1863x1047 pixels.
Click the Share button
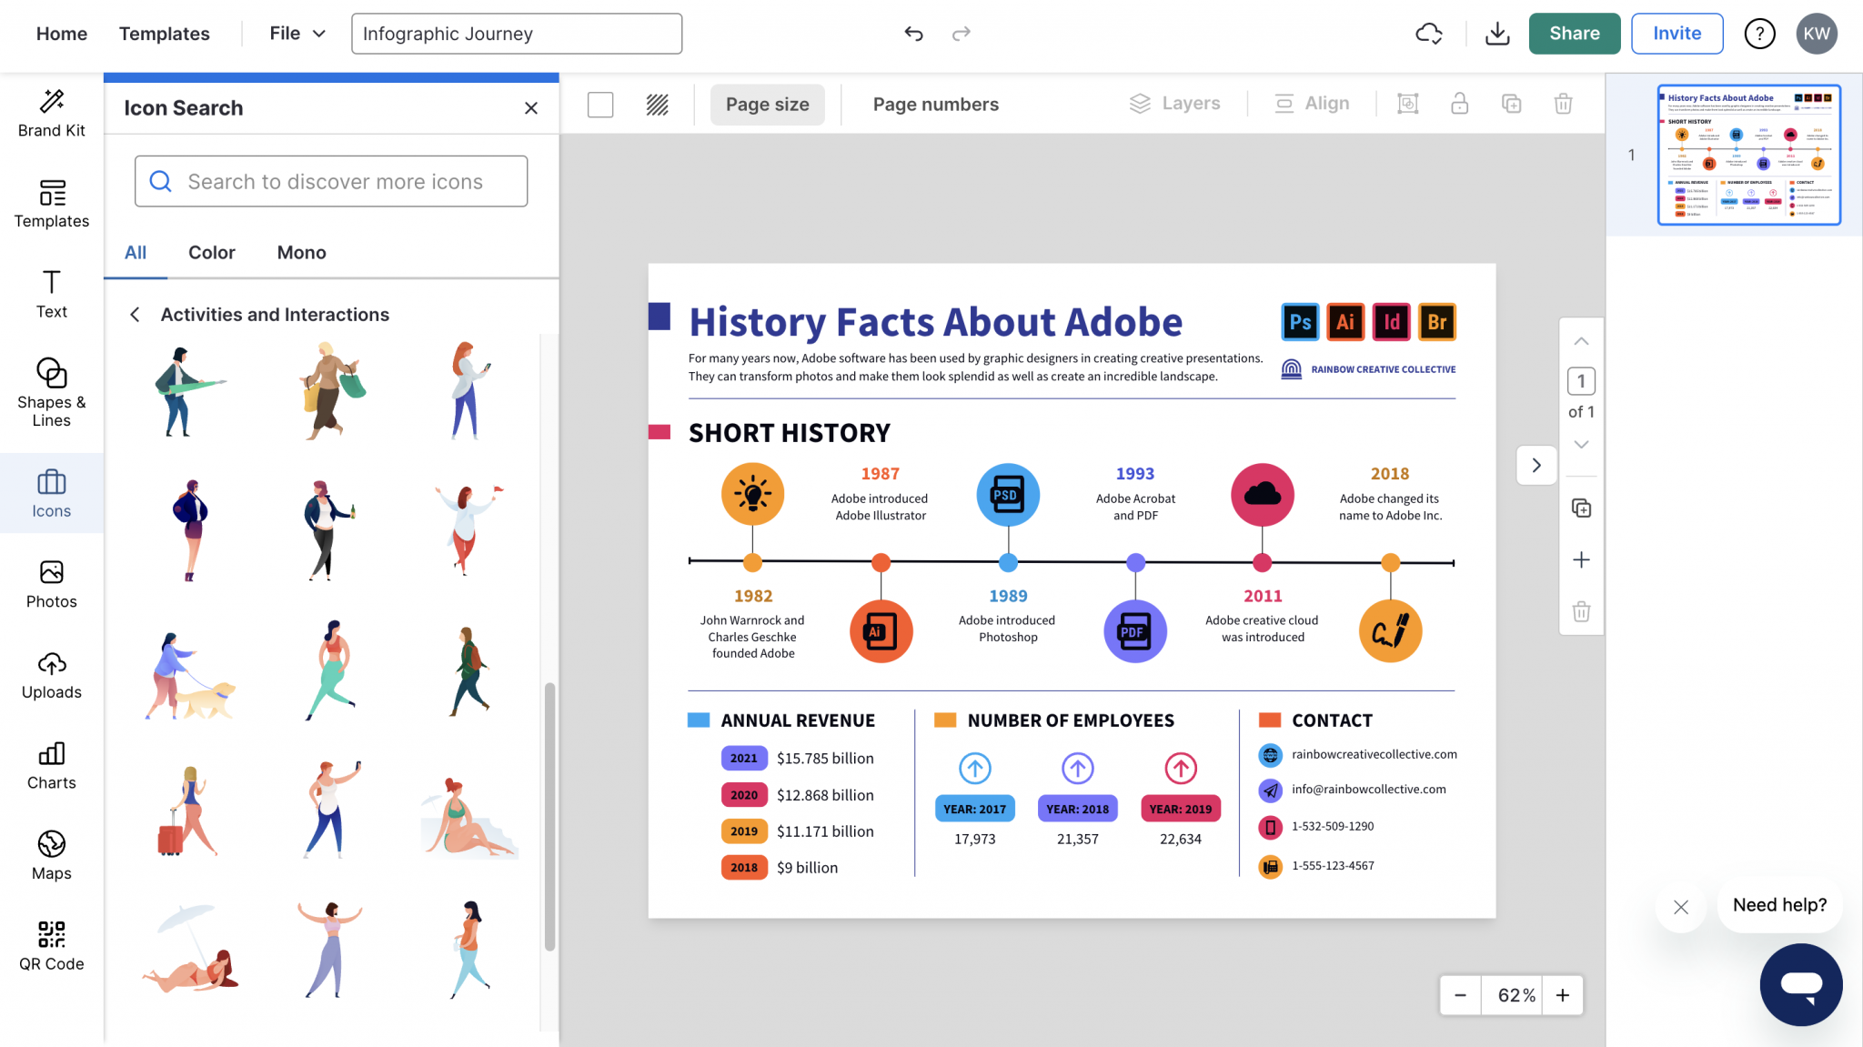(x=1574, y=33)
